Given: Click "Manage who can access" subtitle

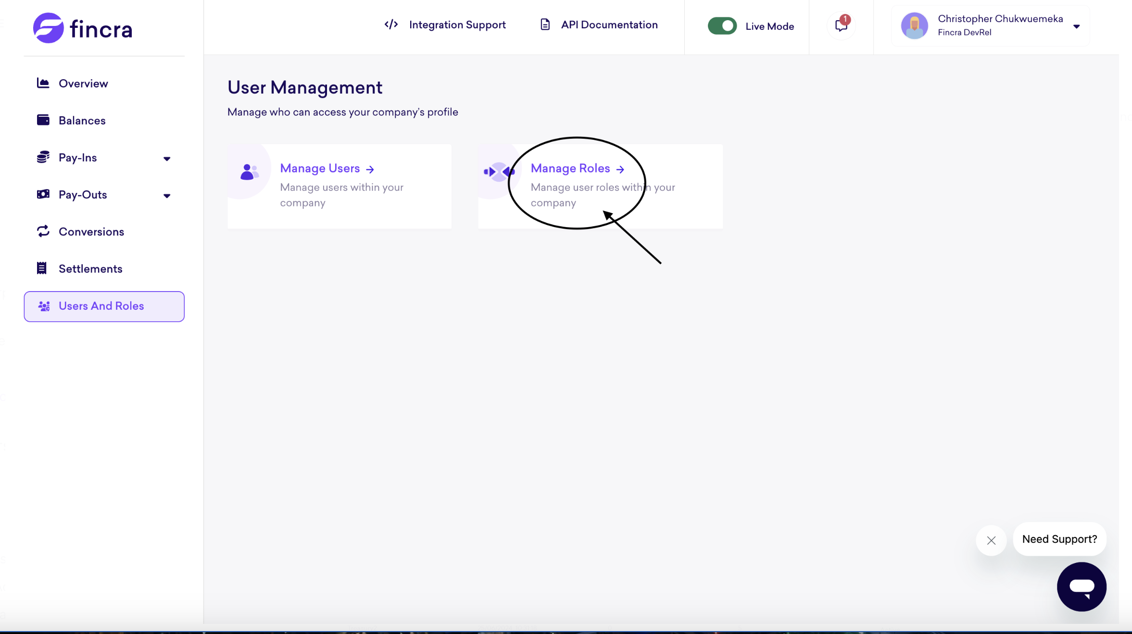Looking at the screenshot, I should click(343, 112).
